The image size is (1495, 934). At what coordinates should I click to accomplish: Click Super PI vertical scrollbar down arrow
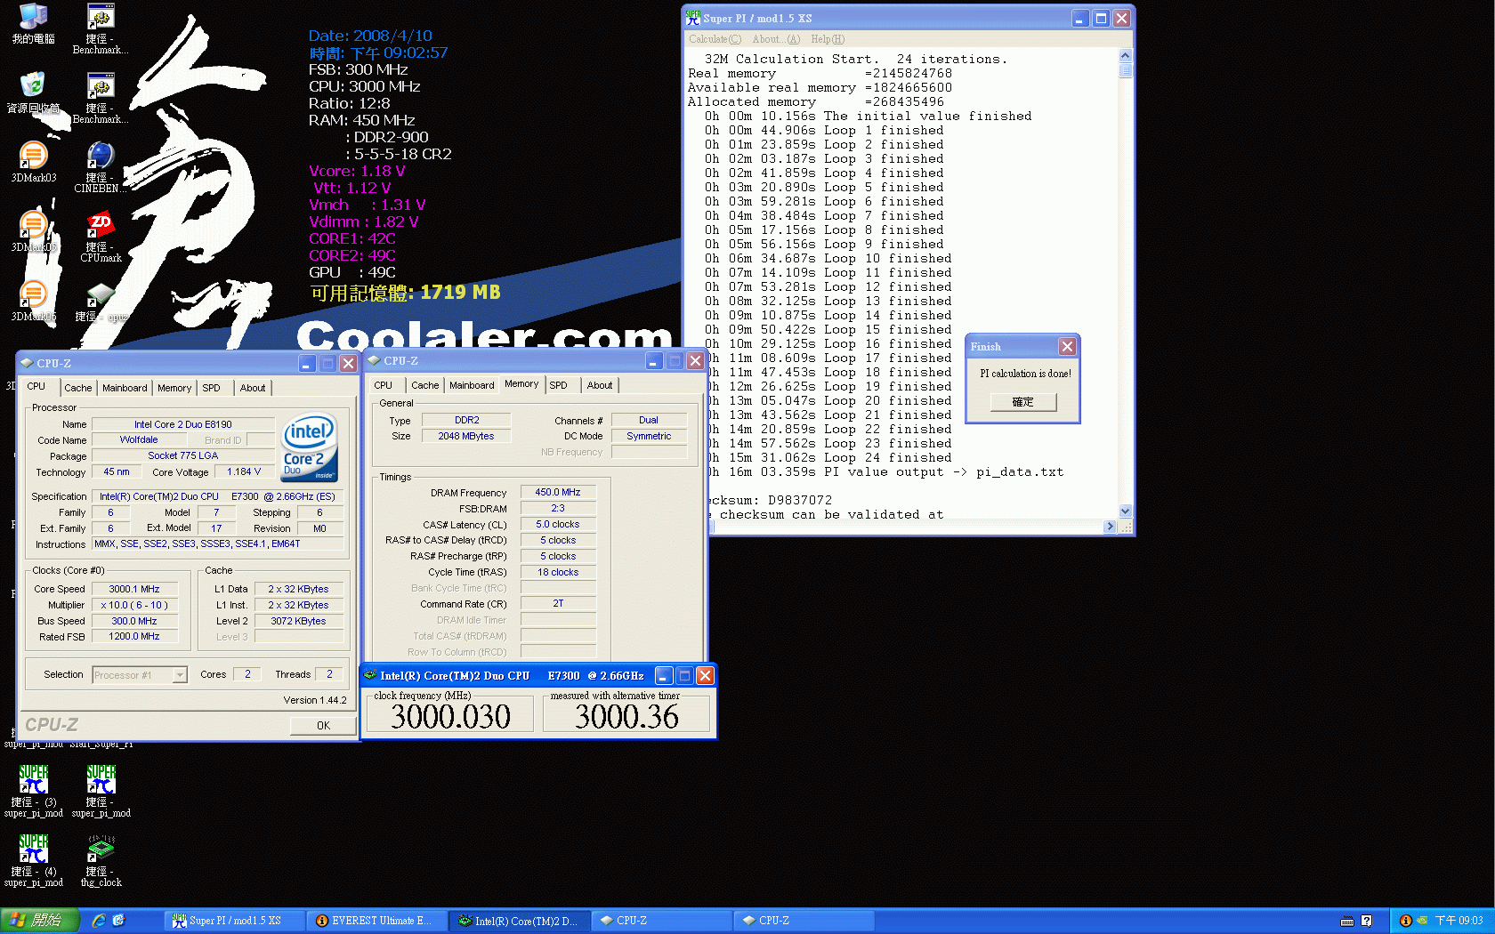pos(1126,511)
